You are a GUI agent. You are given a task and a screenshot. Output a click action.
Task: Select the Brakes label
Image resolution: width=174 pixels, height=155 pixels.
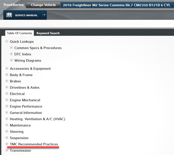pyautogui.click(x=15, y=81)
